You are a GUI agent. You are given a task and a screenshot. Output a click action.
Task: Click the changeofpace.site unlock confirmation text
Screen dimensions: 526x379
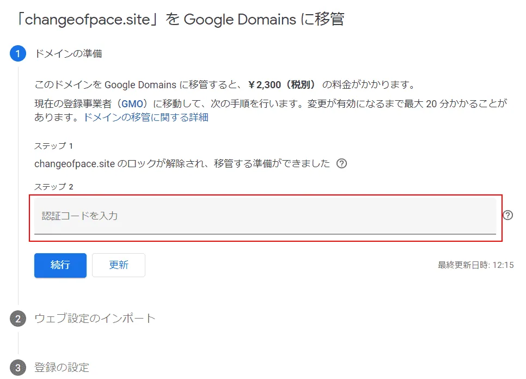coord(180,163)
